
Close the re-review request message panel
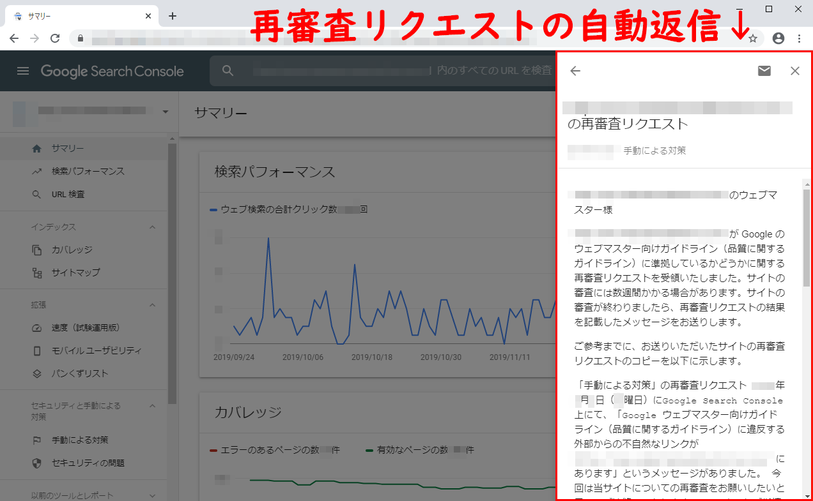point(795,71)
